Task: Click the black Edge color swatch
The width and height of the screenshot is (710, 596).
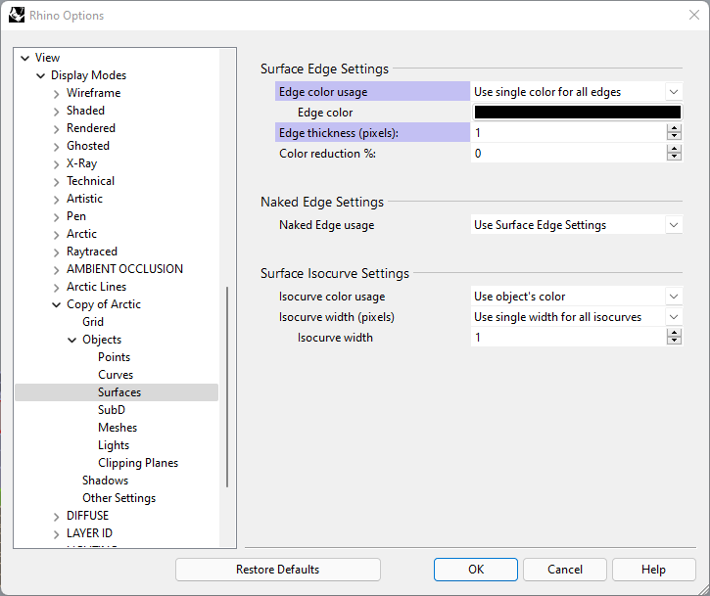Action: (x=577, y=113)
